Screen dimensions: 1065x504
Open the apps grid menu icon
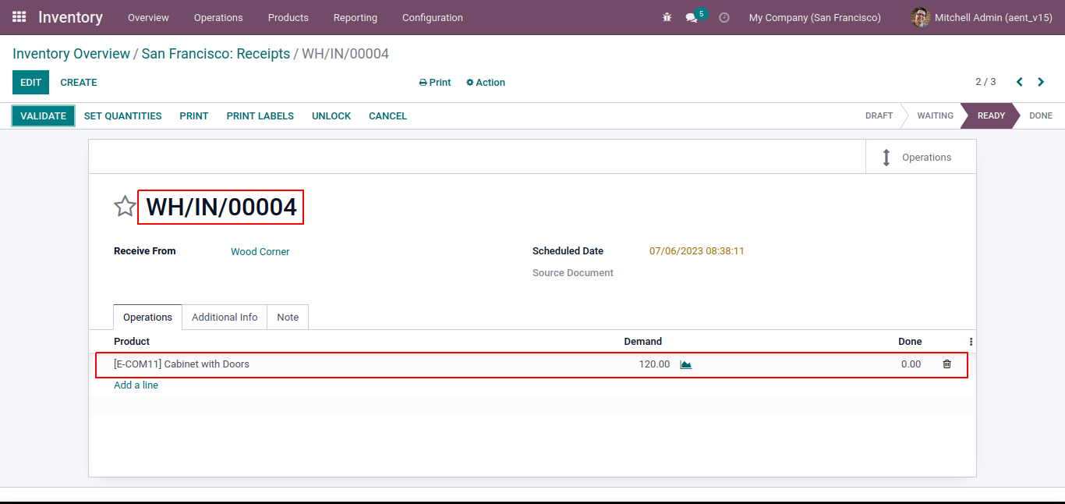pos(19,17)
